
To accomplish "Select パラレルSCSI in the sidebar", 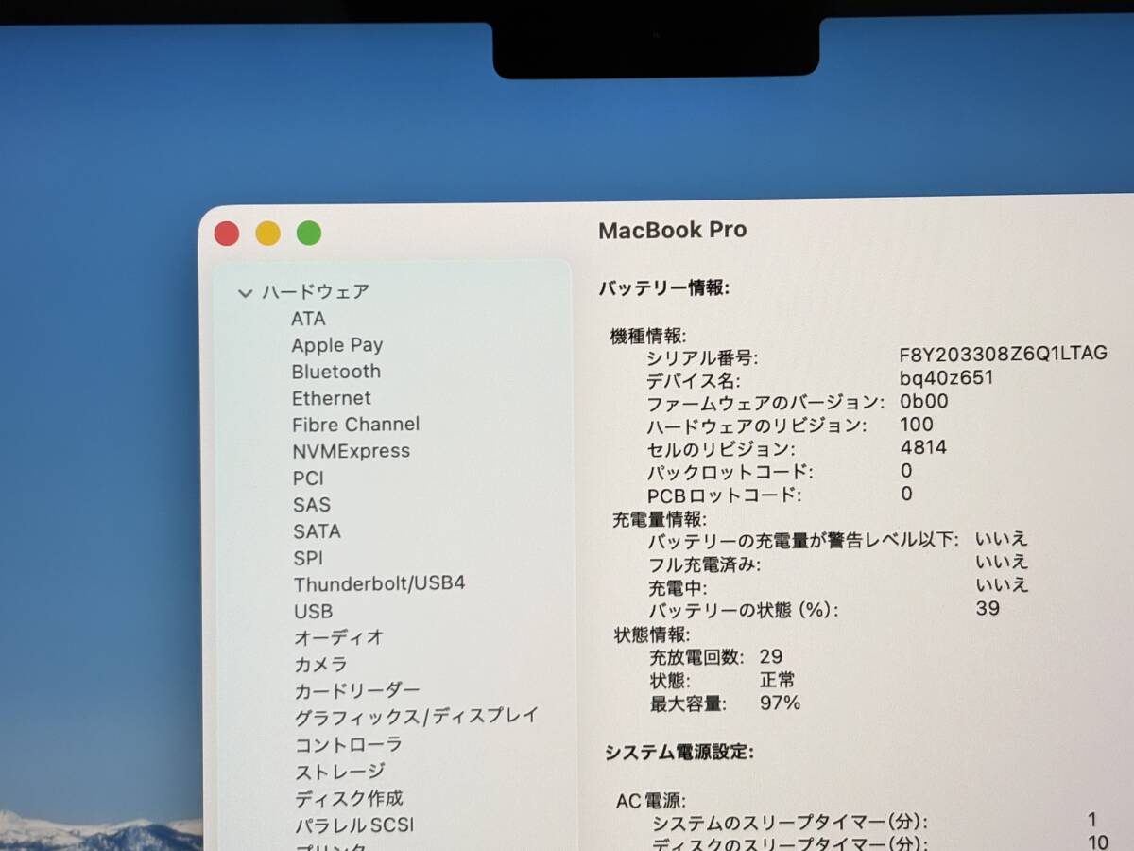I will coord(353,825).
